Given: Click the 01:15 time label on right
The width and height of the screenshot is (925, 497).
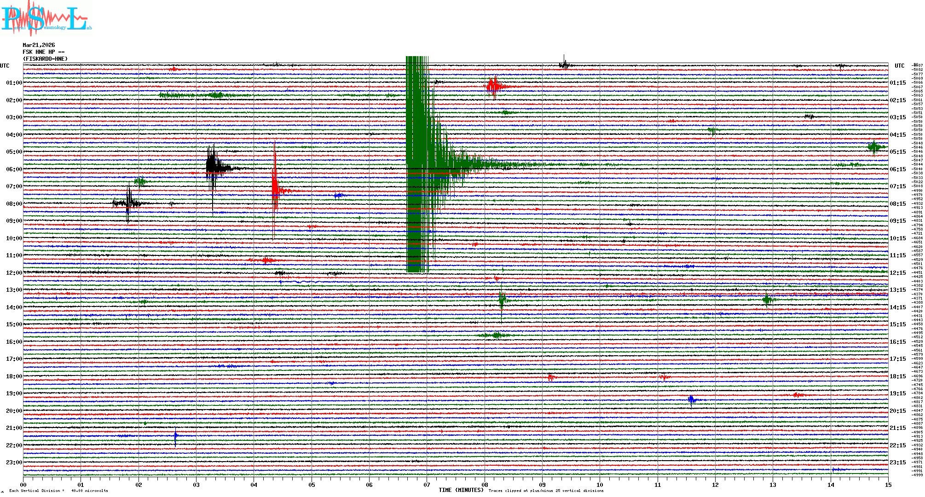Looking at the screenshot, I should tap(897, 83).
